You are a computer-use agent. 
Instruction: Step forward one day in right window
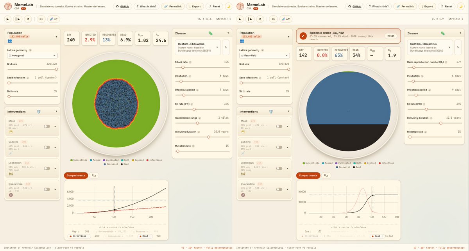(x=250, y=19)
